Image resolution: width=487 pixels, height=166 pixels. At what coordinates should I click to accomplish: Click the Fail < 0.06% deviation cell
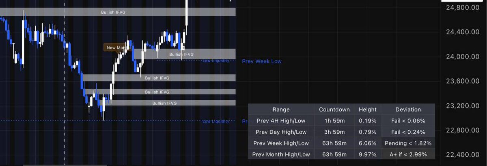[408, 120]
